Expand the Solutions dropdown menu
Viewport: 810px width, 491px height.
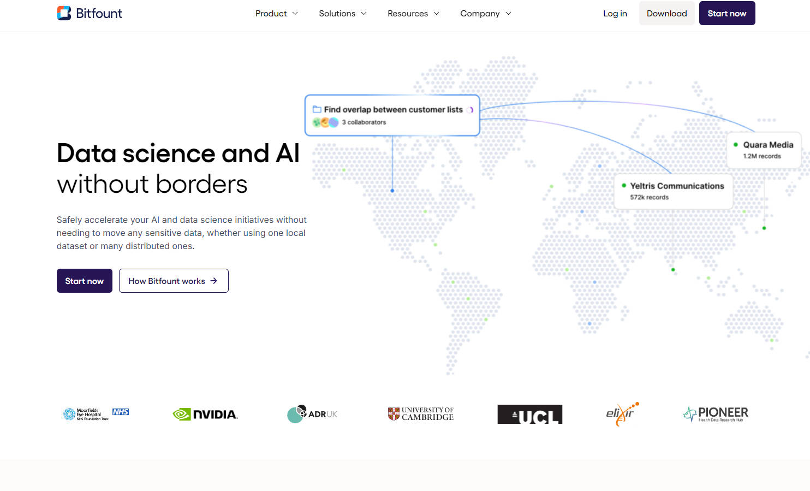coord(342,13)
